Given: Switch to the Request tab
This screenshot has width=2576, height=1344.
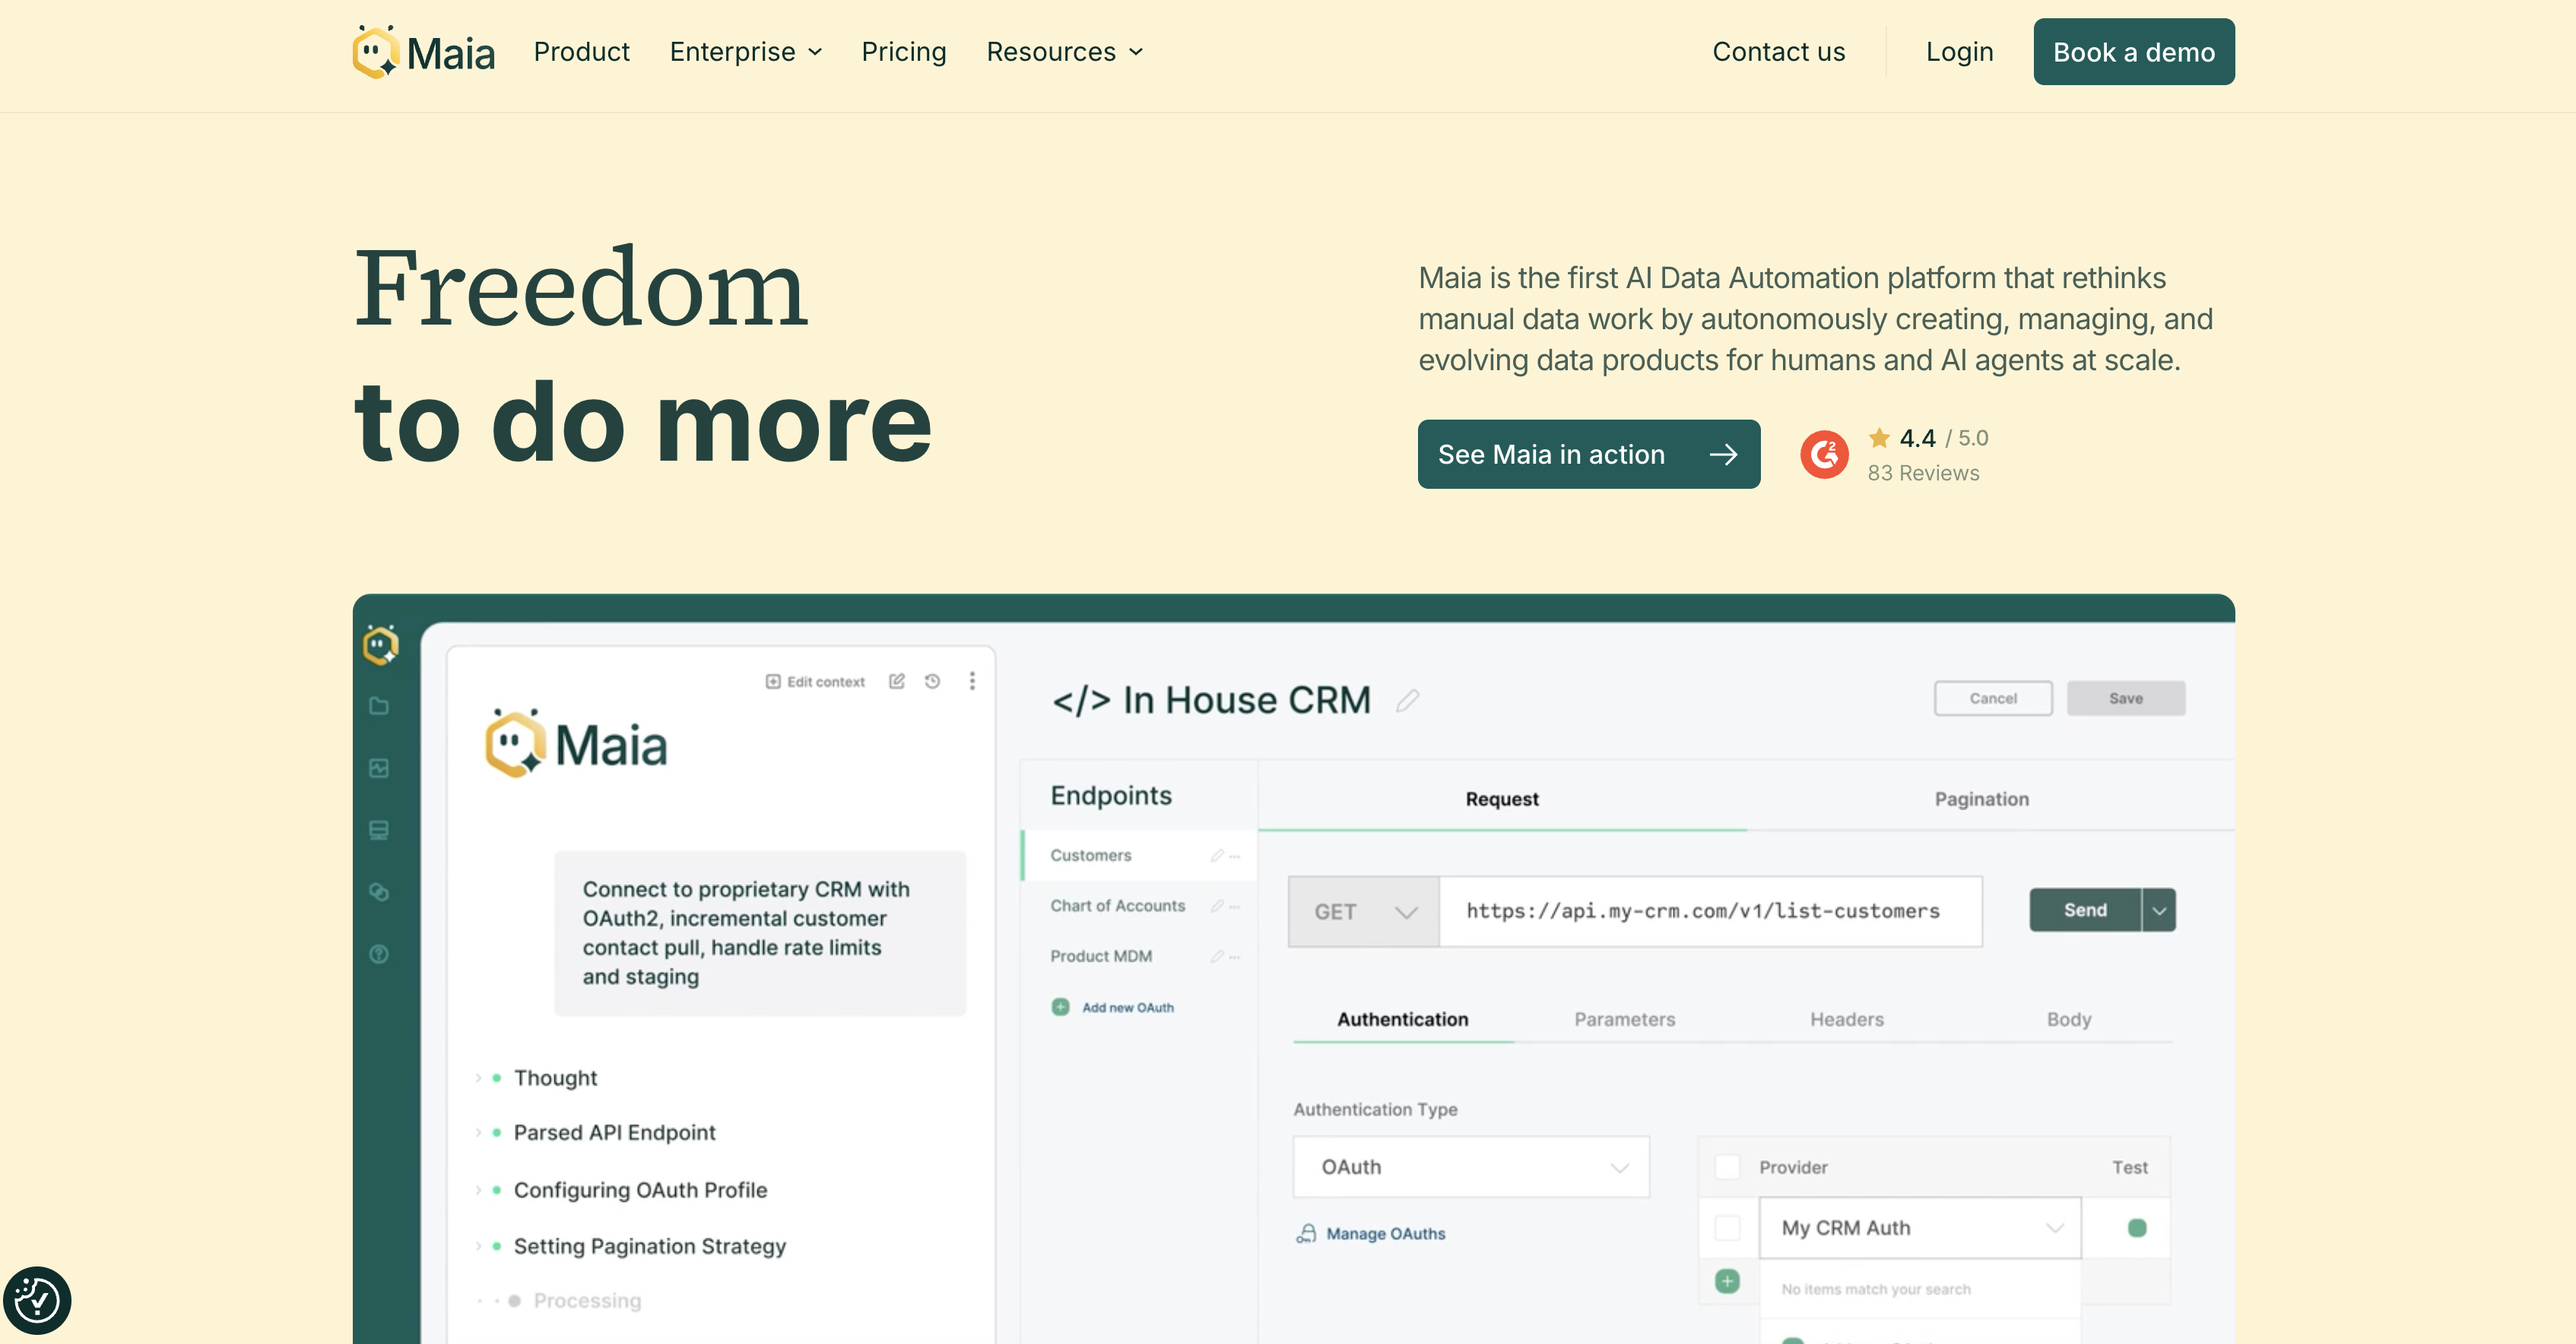Looking at the screenshot, I should (x=1502, y=799).
